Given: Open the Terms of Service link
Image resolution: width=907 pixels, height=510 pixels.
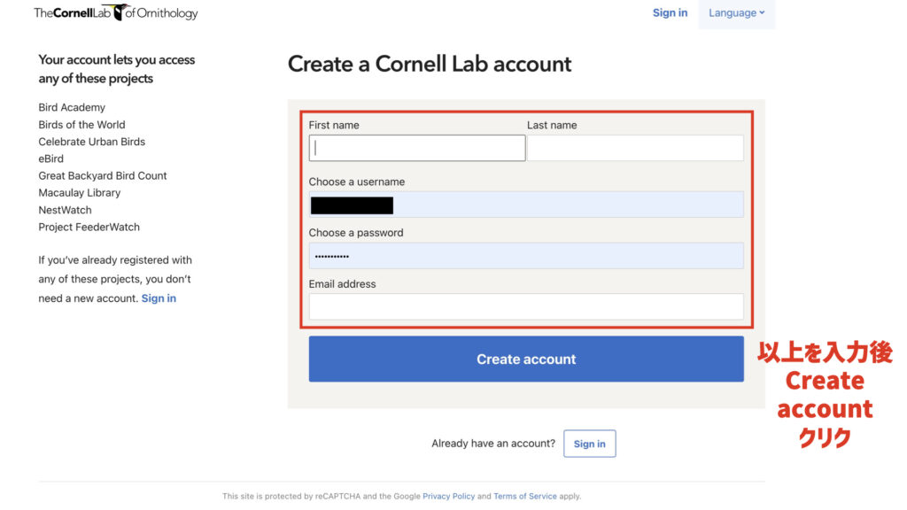Looking at the screenshot, I should click(x=524, y=496).
